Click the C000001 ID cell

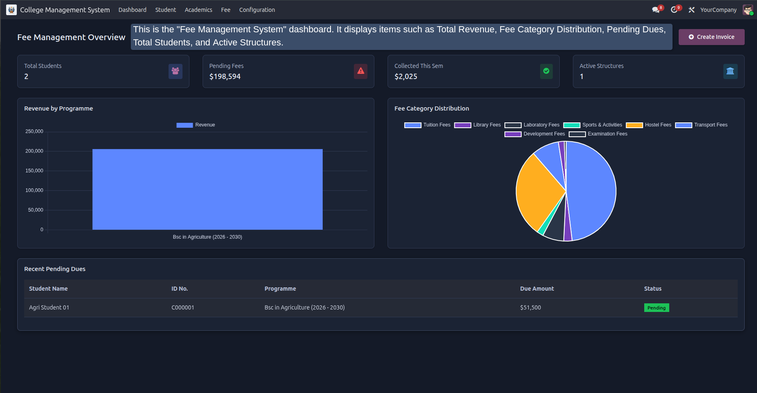click(183, 307)
